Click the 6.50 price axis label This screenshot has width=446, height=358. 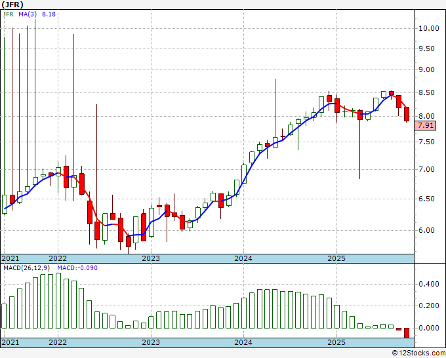(427, 199)
